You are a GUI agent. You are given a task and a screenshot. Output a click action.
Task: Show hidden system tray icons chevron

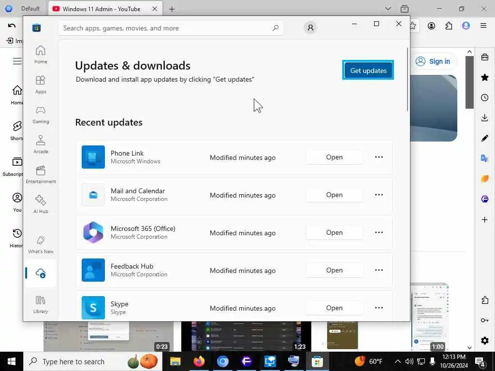pos(398,361)
